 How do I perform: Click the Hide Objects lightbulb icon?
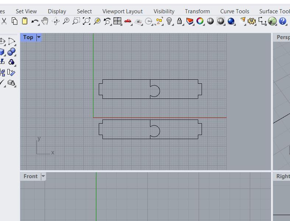tap(169, 21)
